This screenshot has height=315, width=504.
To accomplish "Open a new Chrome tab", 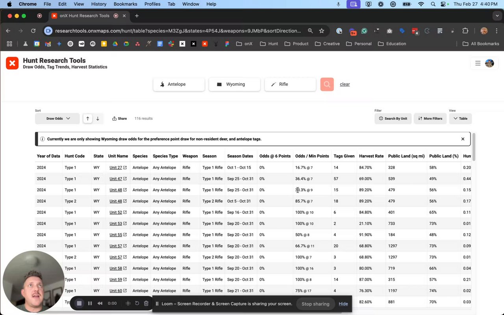I will (x=137, y=16).
